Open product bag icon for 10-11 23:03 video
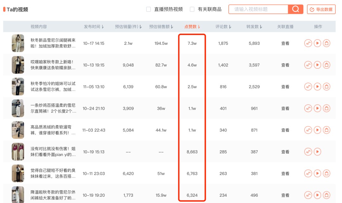 pos(326,173)
